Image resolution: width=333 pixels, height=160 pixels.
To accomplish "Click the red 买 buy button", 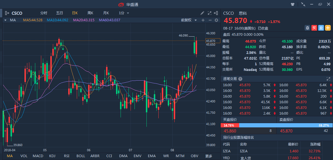I will click(314, 28).
